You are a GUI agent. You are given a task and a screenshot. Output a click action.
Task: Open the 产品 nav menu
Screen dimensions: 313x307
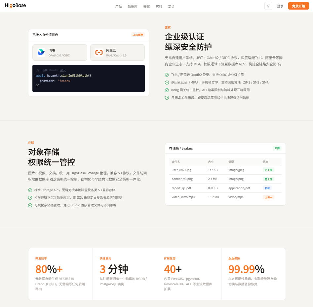coord(119,6)
